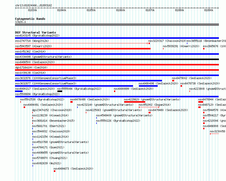Image resolution: width=226 pixels, height=181 pixels.
Task: Click nsv6484081 (Sedlazeck2020) label
Action: tap(43, 105)
